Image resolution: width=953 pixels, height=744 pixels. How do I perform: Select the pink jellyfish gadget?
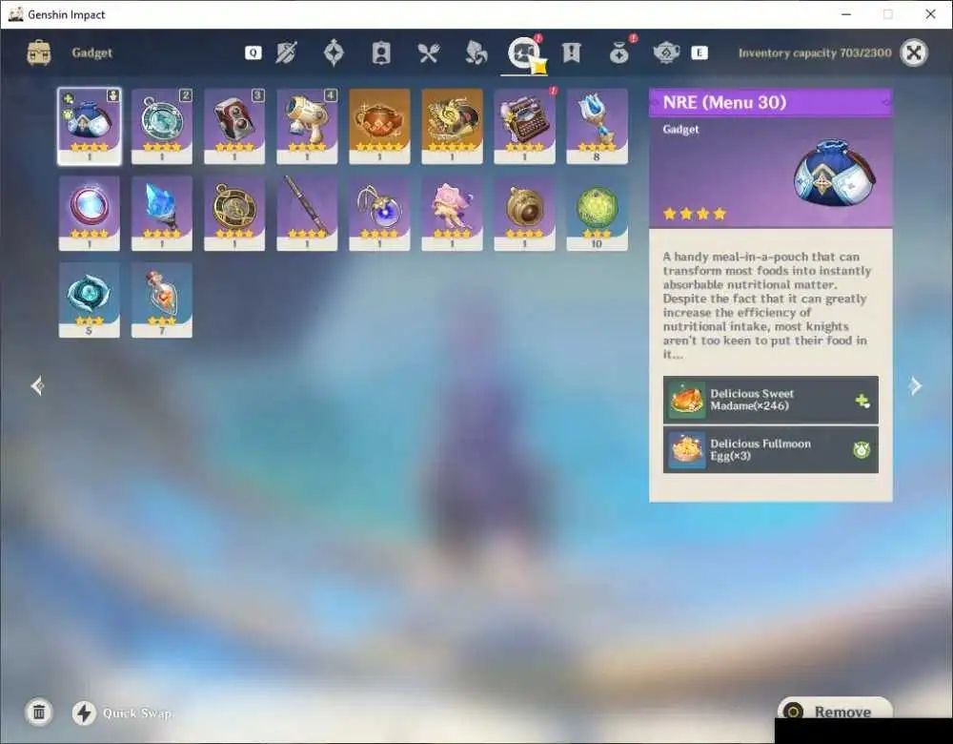[452, 213]
